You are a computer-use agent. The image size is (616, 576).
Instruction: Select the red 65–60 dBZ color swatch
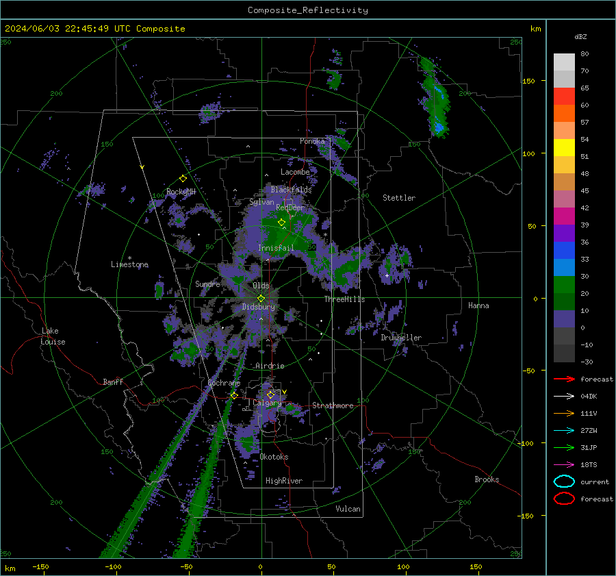point(564,96)
